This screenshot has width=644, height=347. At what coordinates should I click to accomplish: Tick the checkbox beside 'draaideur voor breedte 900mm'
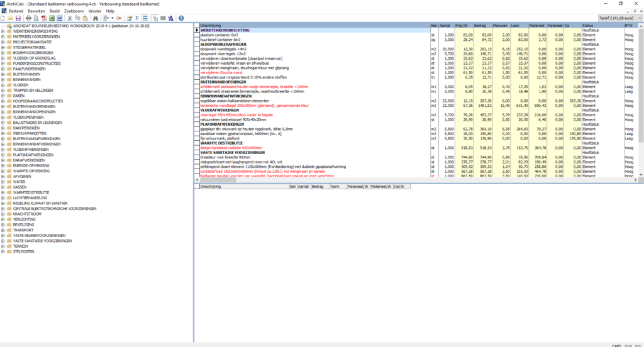pyautogui.click(x=197, y=157)
